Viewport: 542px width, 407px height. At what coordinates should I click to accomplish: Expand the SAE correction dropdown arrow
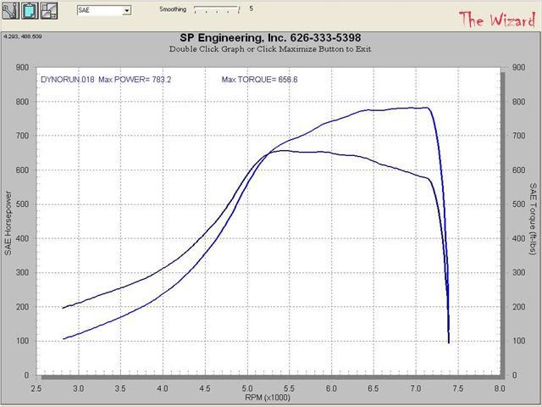click(x=126, y=11)
